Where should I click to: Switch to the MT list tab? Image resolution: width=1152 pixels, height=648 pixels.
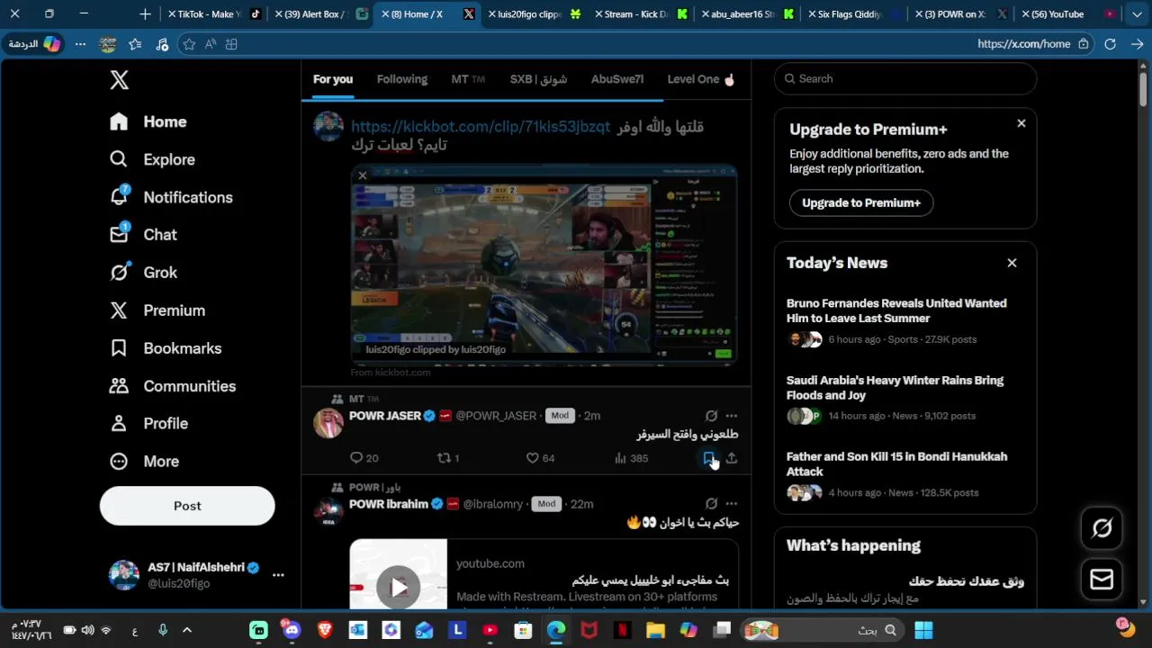[468, 79]
